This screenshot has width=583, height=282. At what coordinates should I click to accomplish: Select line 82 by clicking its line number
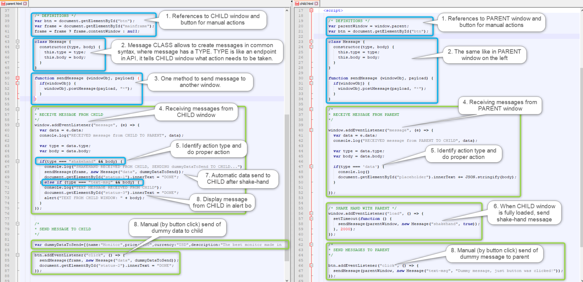pyautogui.click(x=8, y=244)
